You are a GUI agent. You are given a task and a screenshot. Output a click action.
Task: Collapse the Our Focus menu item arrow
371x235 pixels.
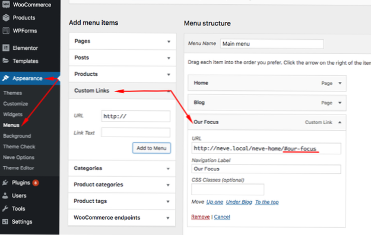tap(340, 122)
